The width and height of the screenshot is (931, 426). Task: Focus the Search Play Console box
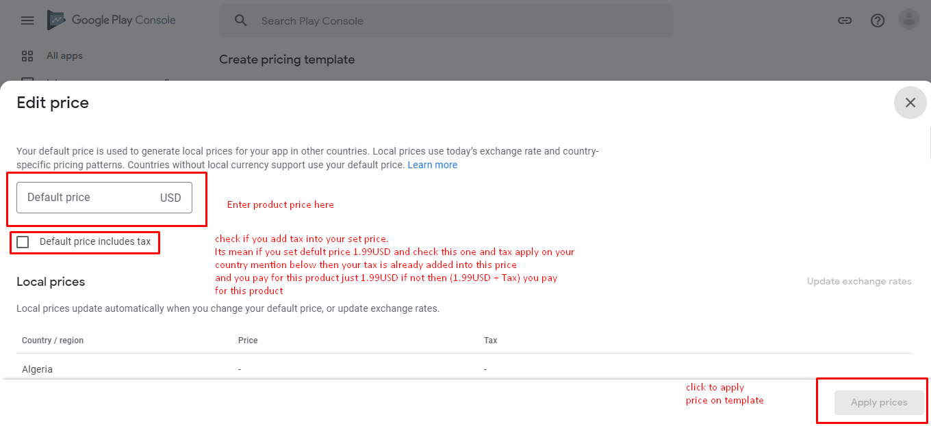click(445, 21)
